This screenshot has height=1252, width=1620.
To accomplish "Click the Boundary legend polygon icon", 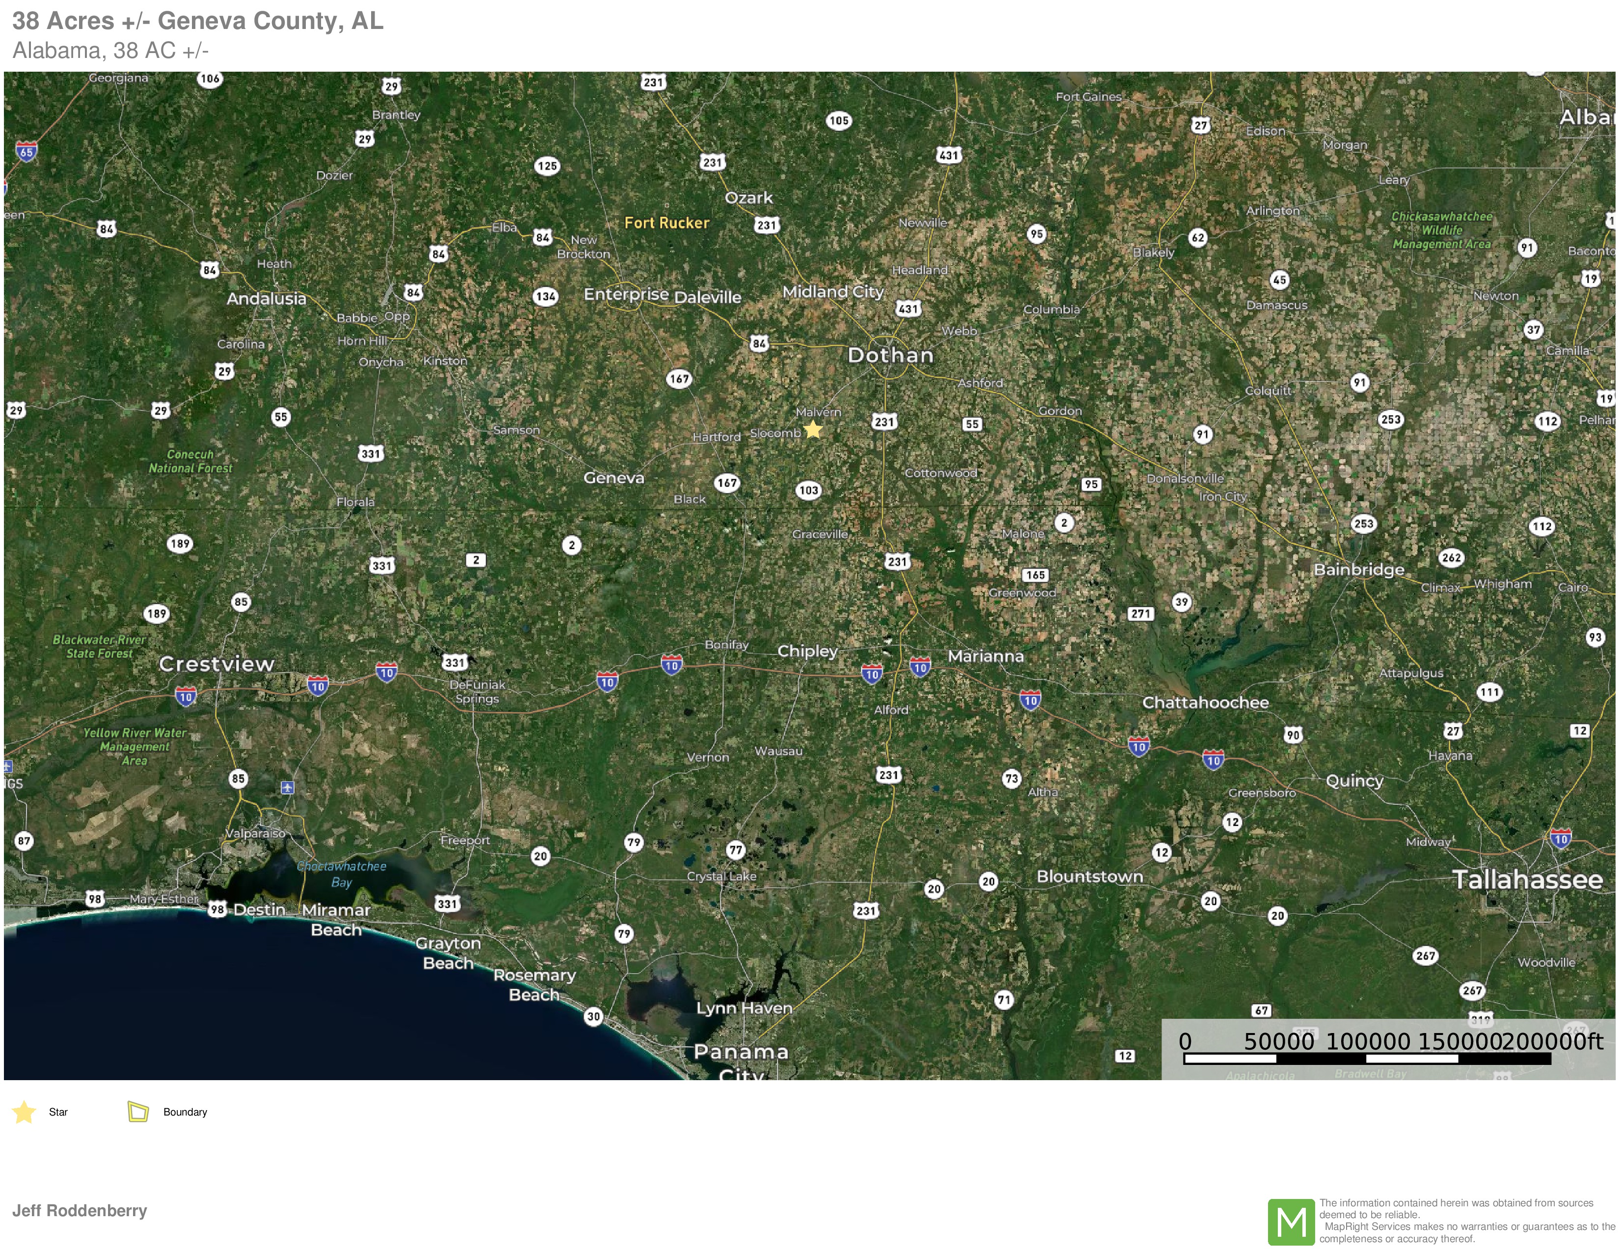I will 138,1111.
